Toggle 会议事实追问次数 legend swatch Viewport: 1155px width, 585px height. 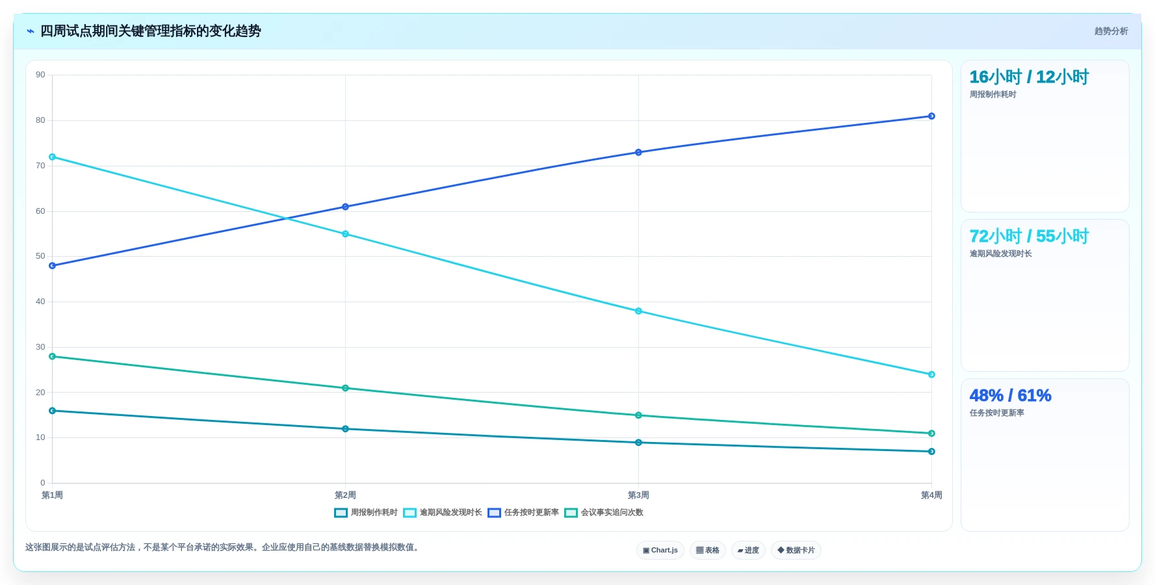click(571, 513)
